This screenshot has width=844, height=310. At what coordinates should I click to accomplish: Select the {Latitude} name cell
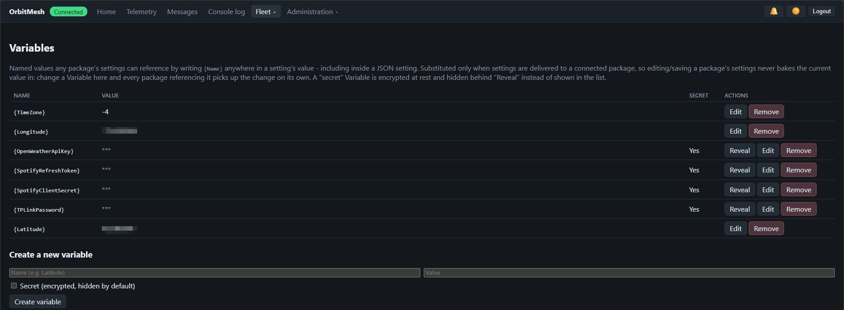click(x=30, y=229)
